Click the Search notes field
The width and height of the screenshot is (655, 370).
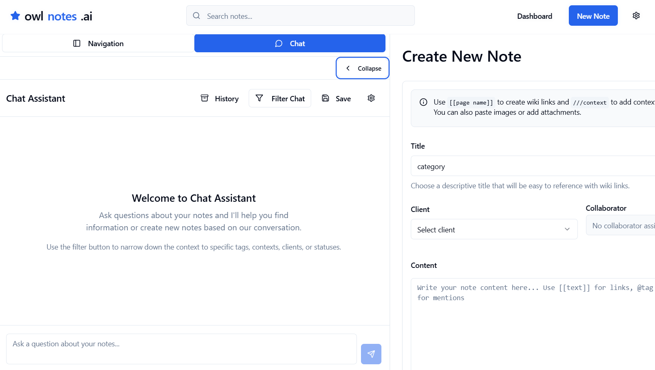(x=300, y=16)
